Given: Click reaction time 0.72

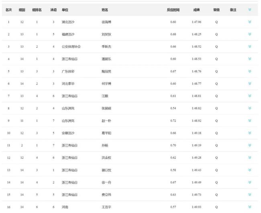Looking at the screenshot, I should (x=173, y=120).
